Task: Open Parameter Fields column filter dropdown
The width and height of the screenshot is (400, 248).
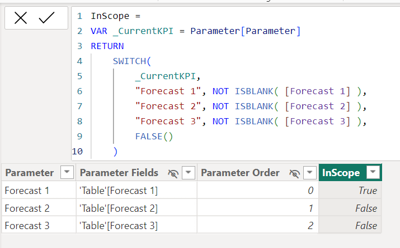Action: coord(189,173)
